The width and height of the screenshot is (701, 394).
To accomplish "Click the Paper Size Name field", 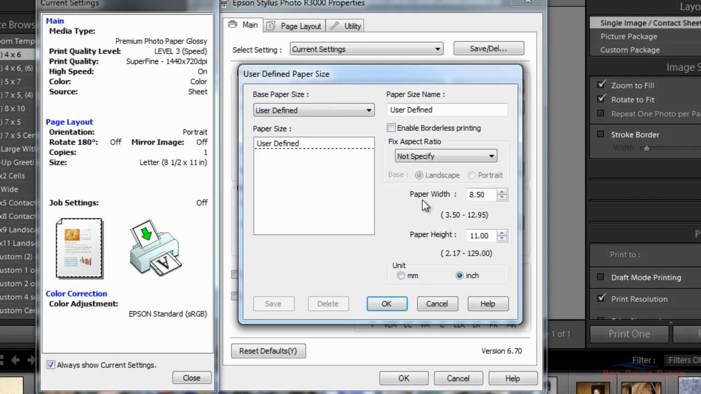I will point(447,109).
